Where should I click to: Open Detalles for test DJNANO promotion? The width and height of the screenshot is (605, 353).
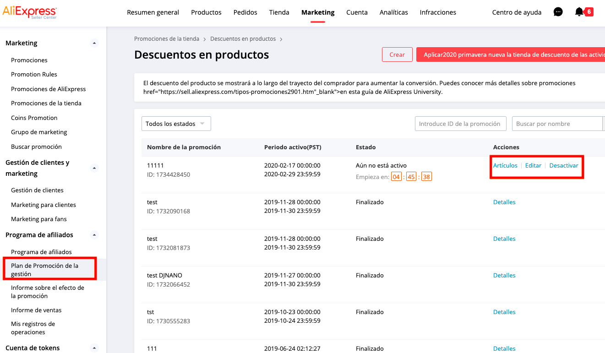[x=504, y=275]
